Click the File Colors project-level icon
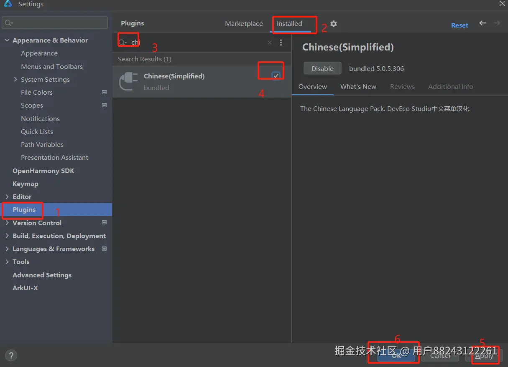The width and height of the screenshot is (508, 367). 105,92
